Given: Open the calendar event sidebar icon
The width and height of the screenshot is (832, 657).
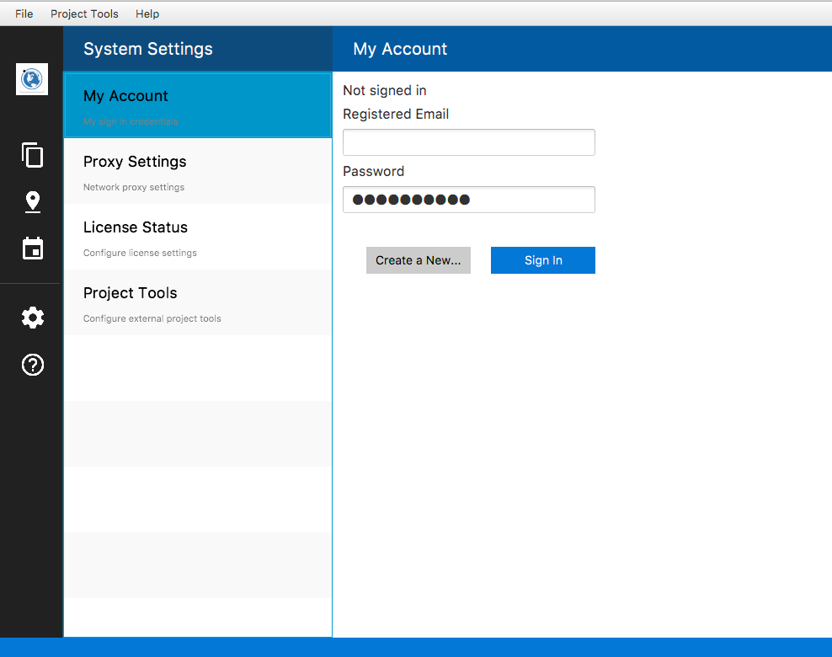Looking at the screenshot, I should (x=32, y=248).
